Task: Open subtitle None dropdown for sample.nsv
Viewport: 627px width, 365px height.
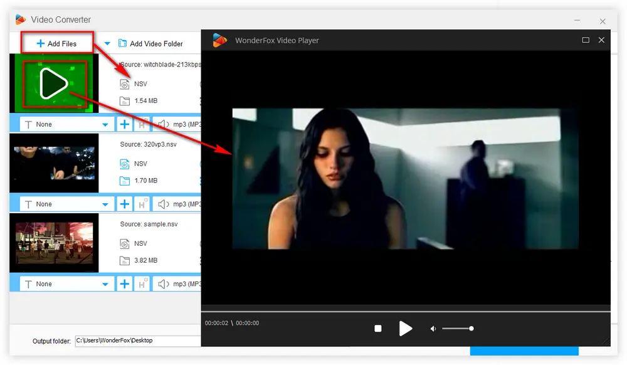Action: (66, 284)
